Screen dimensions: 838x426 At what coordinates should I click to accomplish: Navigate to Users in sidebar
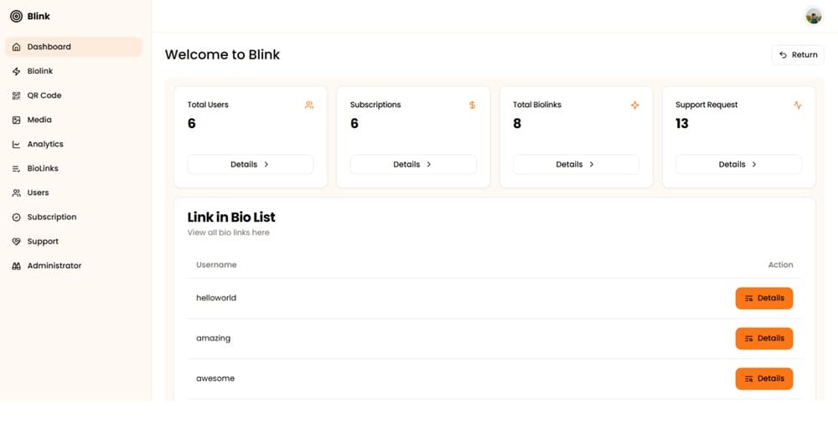tap(38, 192)
